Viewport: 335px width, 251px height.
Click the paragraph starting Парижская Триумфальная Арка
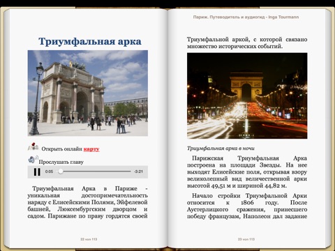[x=247, y=172]
